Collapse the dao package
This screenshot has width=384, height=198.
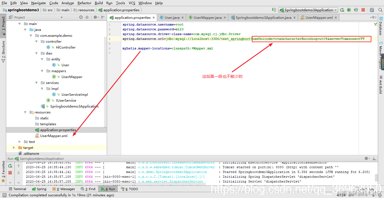37,53
